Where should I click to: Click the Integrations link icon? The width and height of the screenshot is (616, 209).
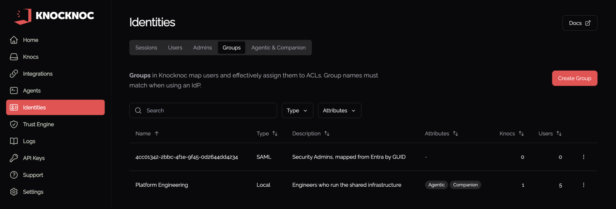[14, 73]
